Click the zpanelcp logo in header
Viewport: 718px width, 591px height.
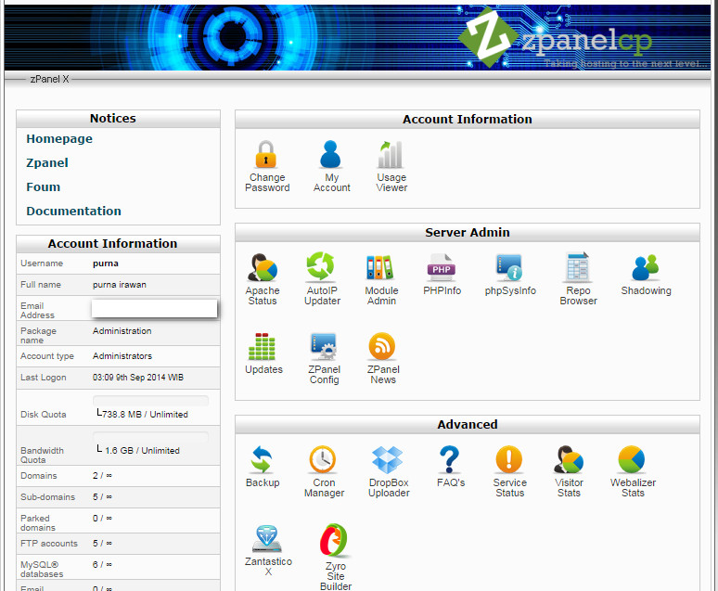(x=555, y=37)
